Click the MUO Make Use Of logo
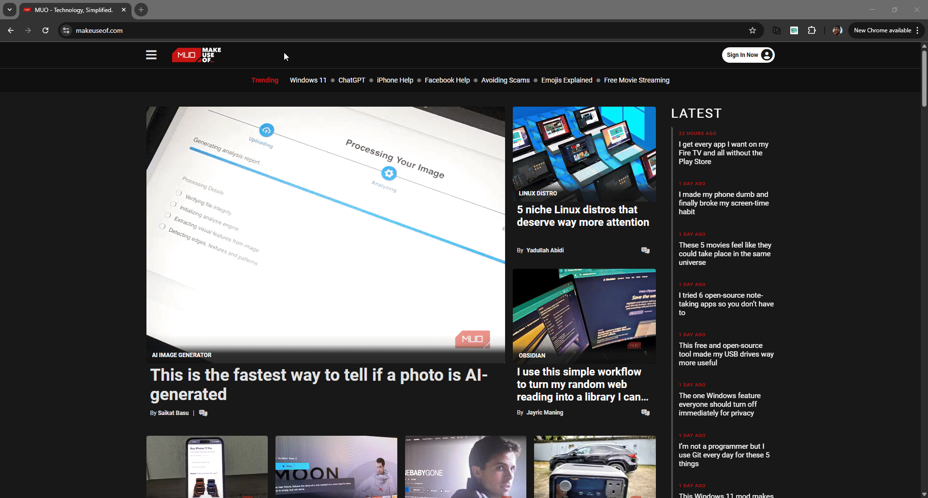The width and height of the screenshot is (928, 498). [x=197, y=55]
